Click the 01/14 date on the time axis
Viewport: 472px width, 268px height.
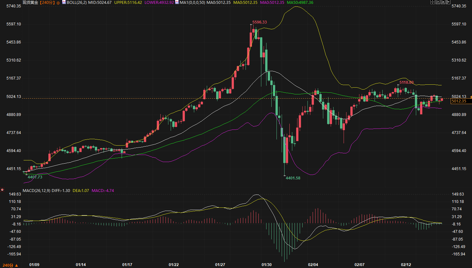click(x=81, y=265)
